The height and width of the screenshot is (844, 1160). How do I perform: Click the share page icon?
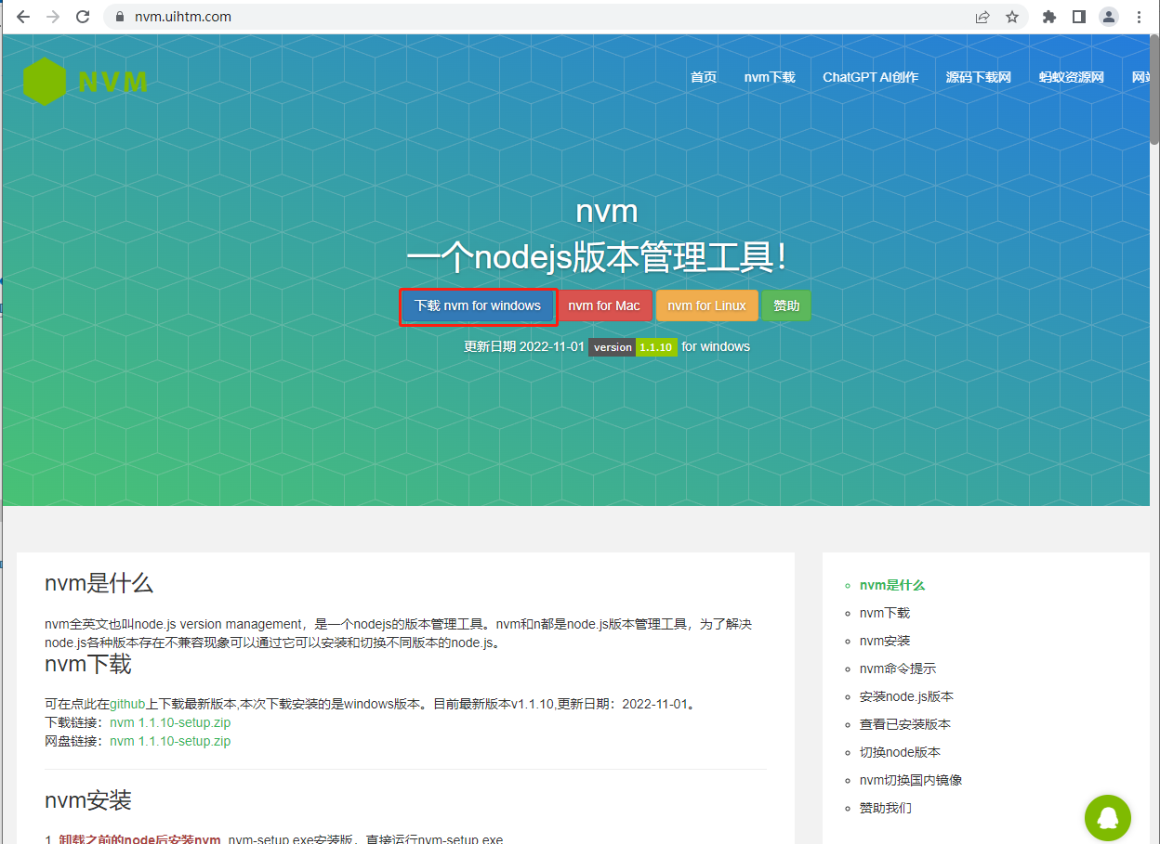click(x=982, y=17)
